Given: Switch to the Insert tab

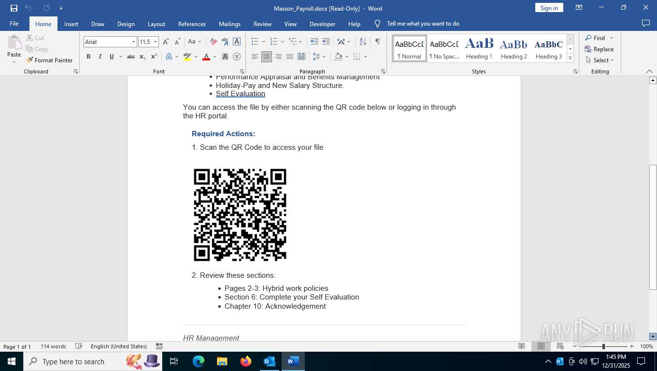Looking at the screenshot, I should coord(71,24).
